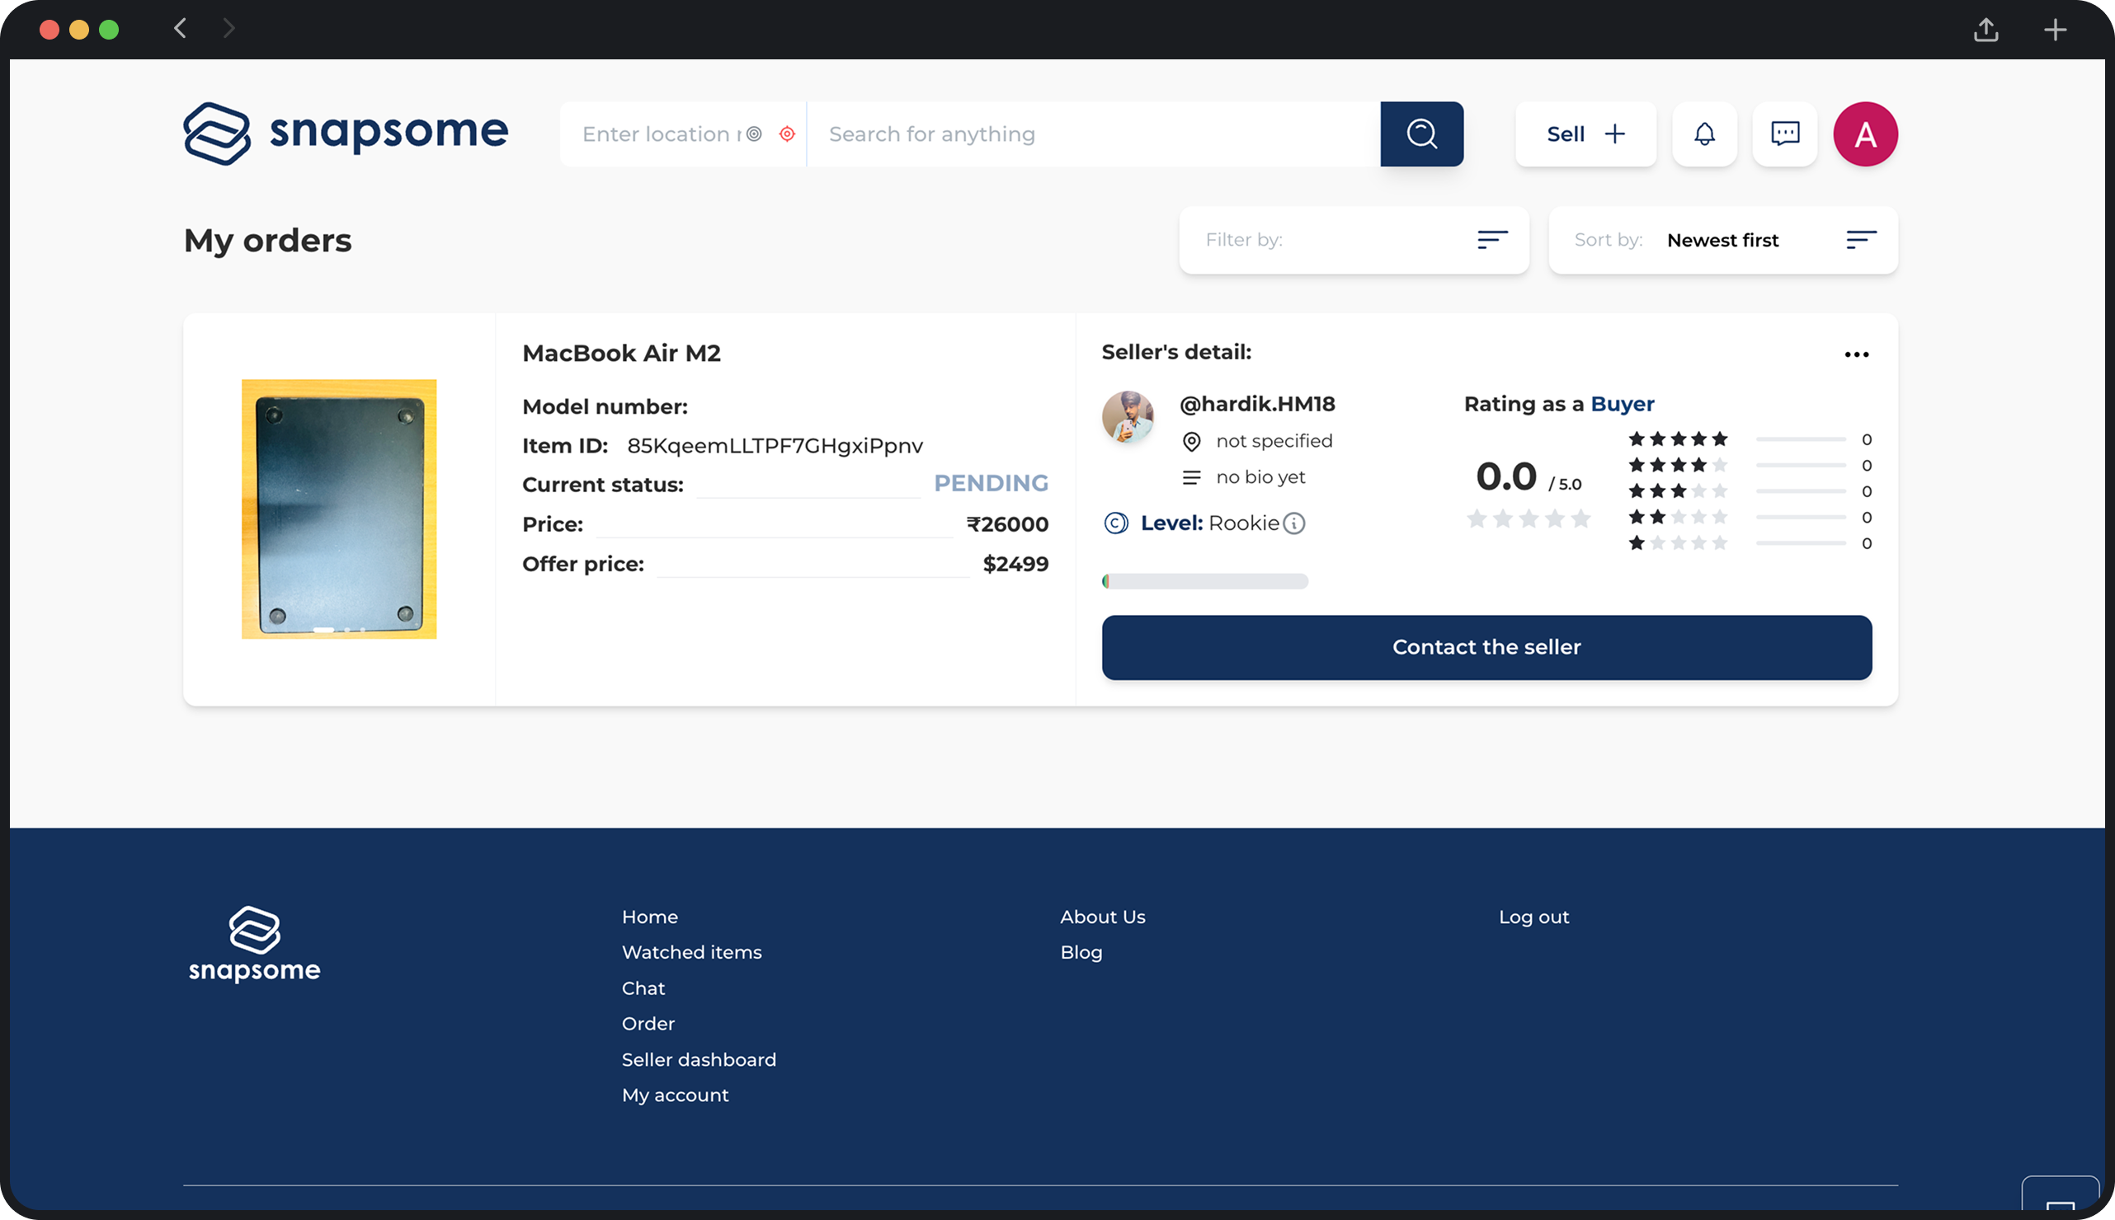
Task: Open Chat footer link
Action: click(643, 988)
